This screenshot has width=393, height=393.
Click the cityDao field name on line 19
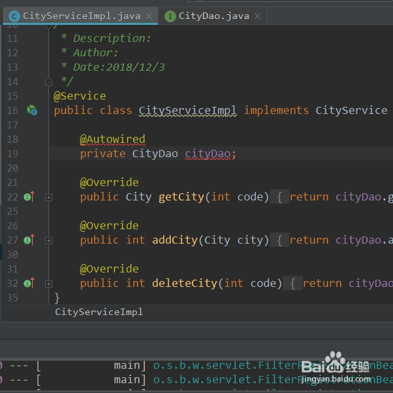pyautogui.click(x=208, y=154)
